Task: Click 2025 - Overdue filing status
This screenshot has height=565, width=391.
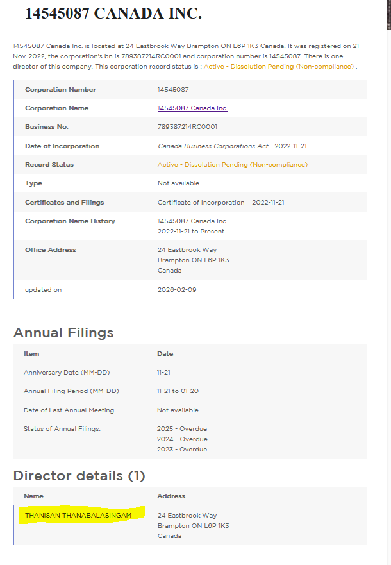Action: click(182, 429)
